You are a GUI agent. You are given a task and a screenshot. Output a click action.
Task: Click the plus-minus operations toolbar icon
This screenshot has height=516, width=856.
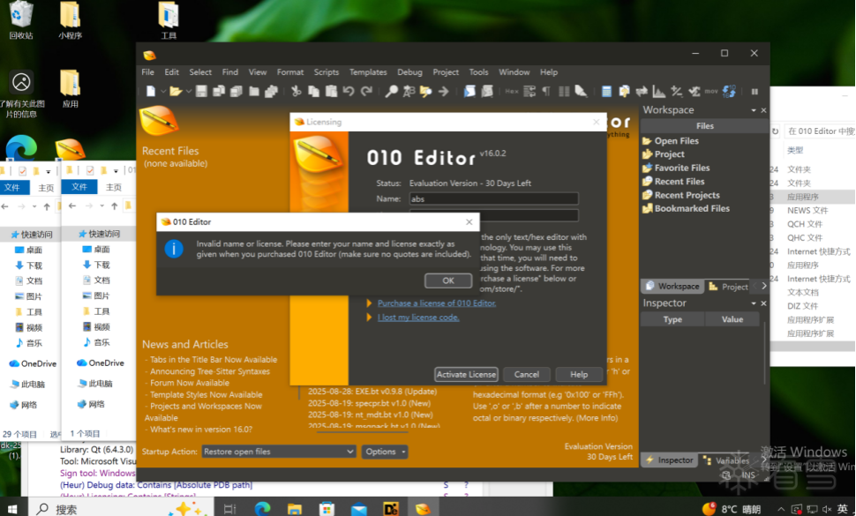[676, 92]
